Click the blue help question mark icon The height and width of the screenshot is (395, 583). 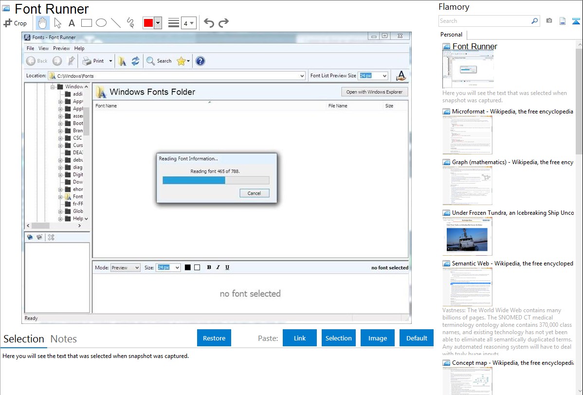point(200,61)
